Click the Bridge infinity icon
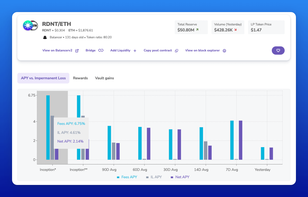Screen dimensions: 308x197 coord(101,51)
